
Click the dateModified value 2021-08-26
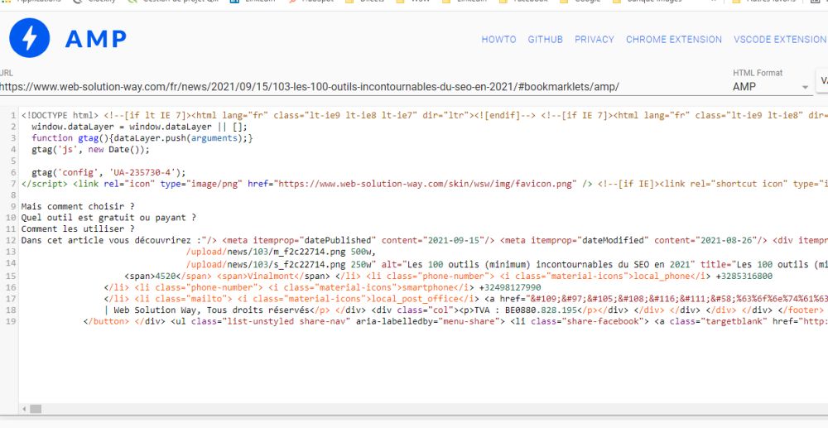click(729, 240)
